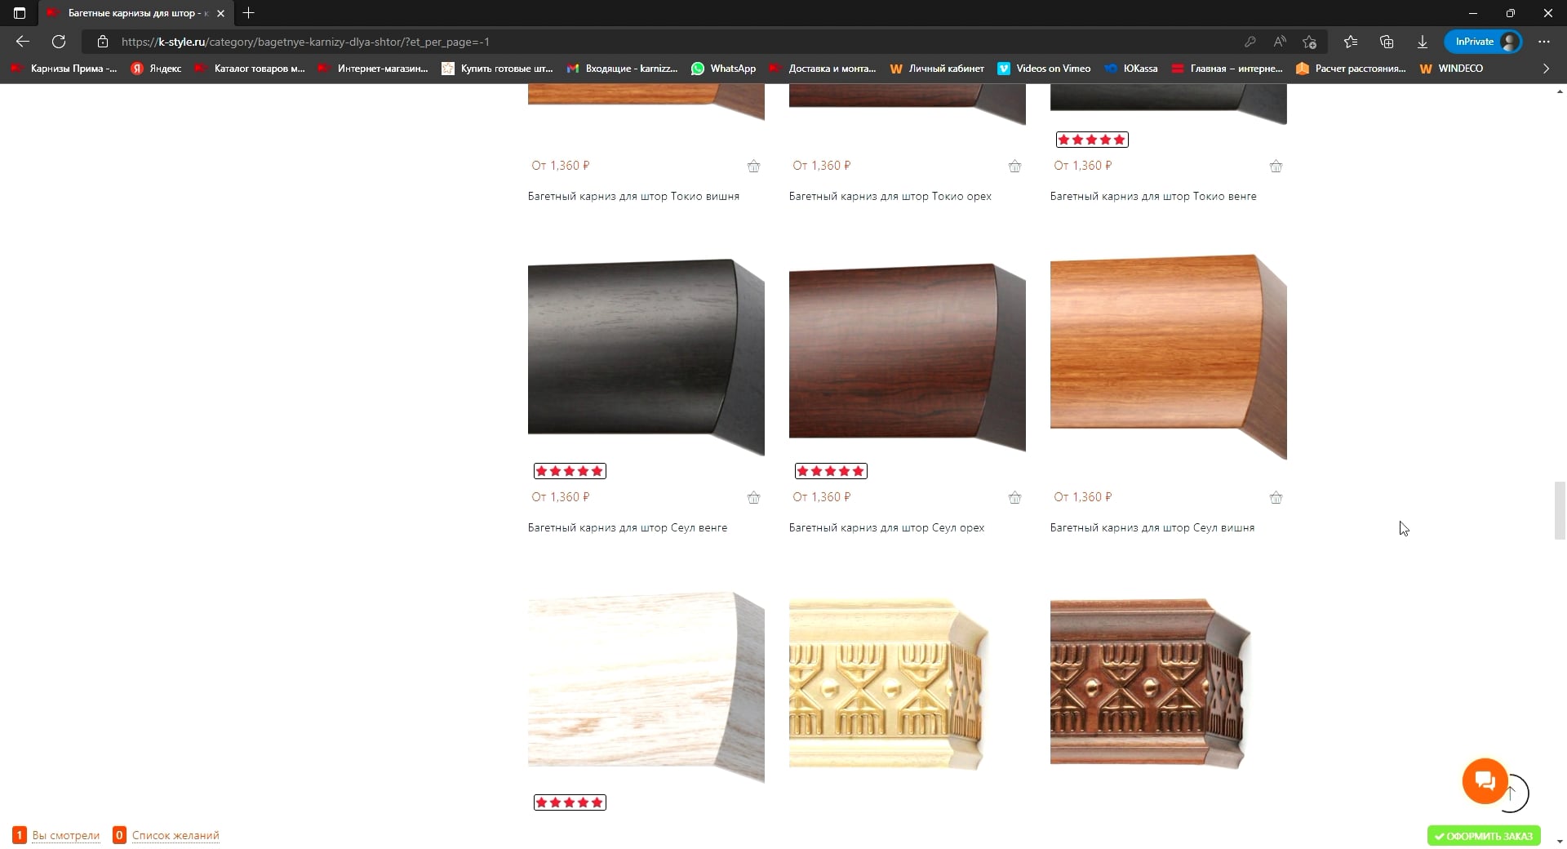Click the browser refresh icon
This screenshot has width=1567, height=849.
tap(59, 42)
